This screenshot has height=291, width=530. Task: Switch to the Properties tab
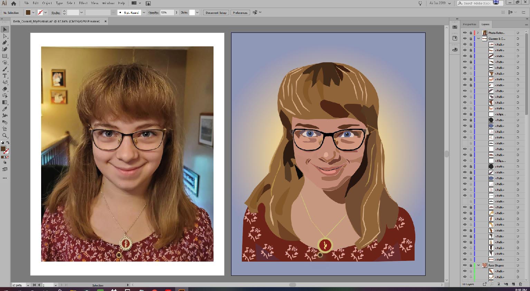[x=469, y=24]
